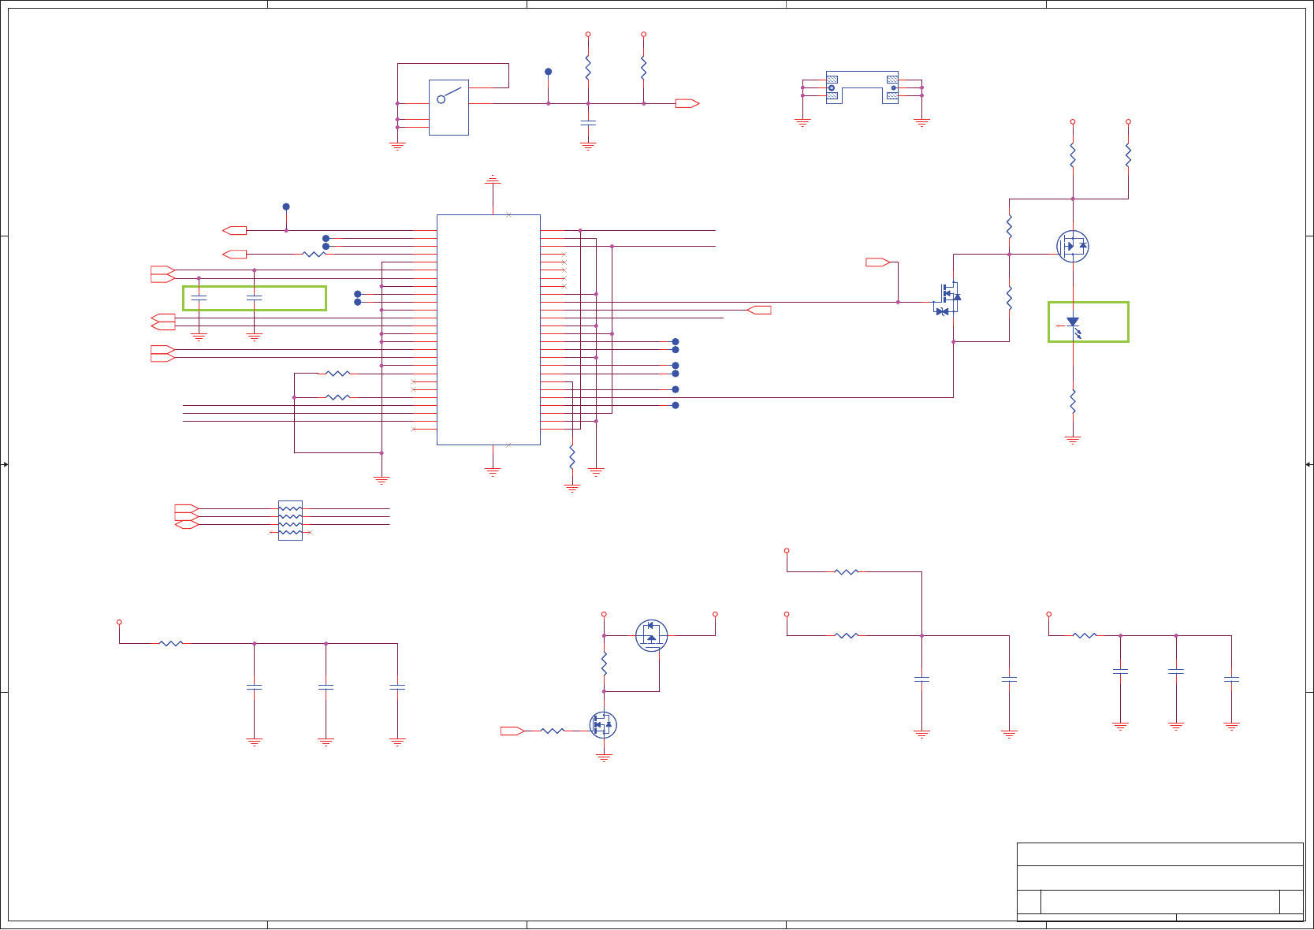Select the test point dot above the switch output line
The height and width of the screenshot is (930, 1314).
(x=549, y=72)
